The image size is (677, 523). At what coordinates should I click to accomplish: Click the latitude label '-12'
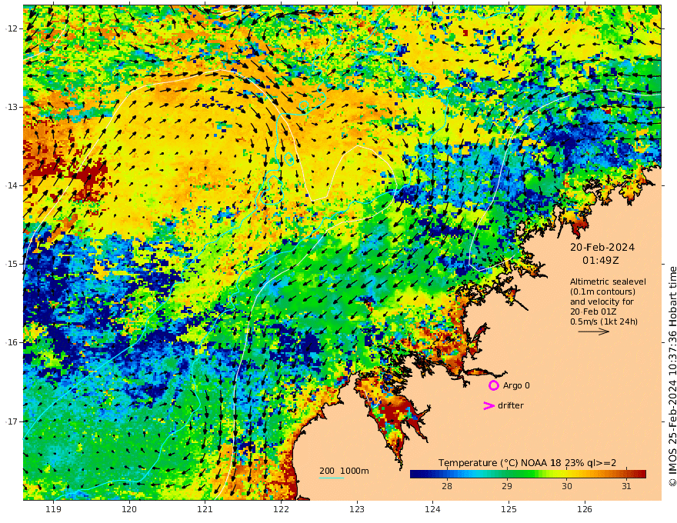11,28
